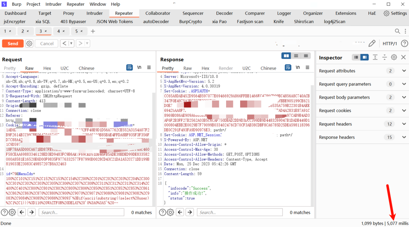409x227 pixels.
Task: Open the Project menu
Action: pyautogui.click(x=33, y=4)
